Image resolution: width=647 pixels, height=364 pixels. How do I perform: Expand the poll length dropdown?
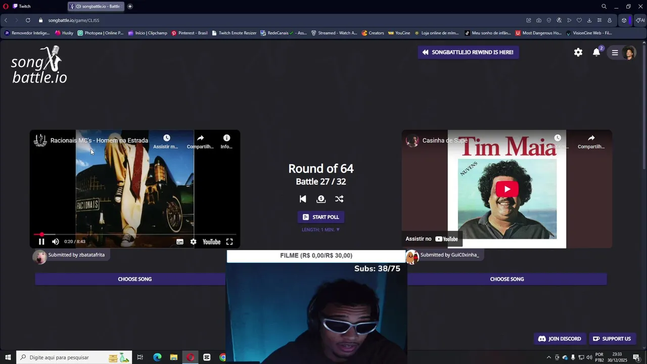320,230
